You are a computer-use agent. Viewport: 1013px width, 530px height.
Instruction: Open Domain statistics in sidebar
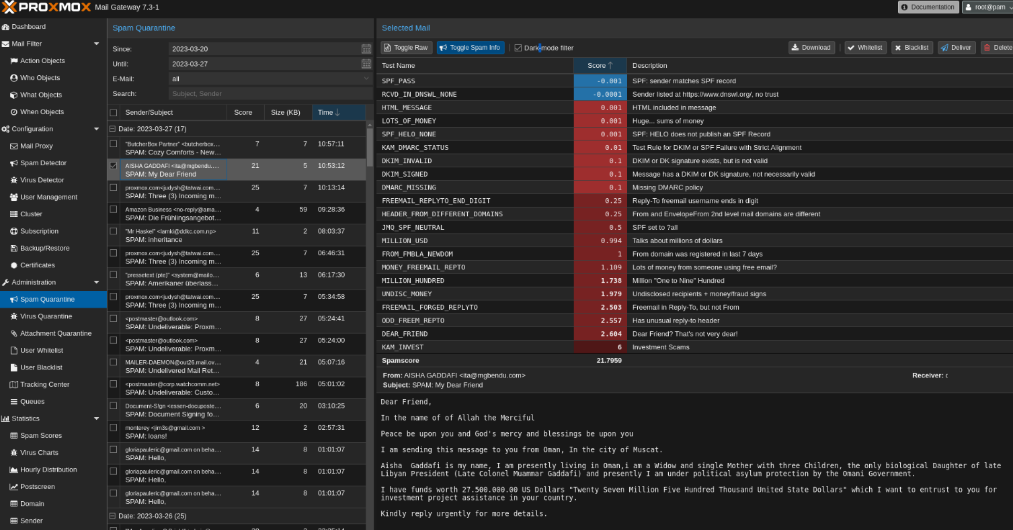pyautogui.click(x=32, y=504)
